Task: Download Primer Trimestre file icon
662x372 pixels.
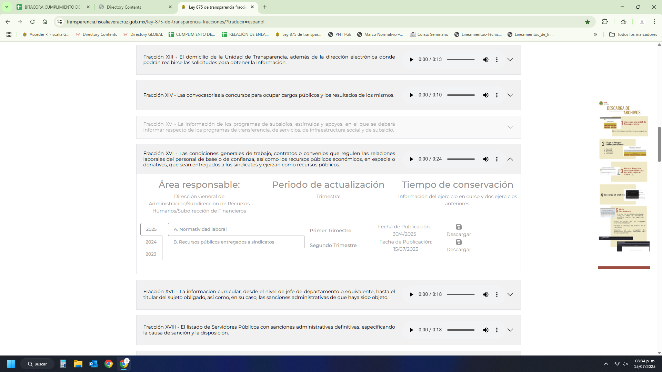Action: pos(459,227)
